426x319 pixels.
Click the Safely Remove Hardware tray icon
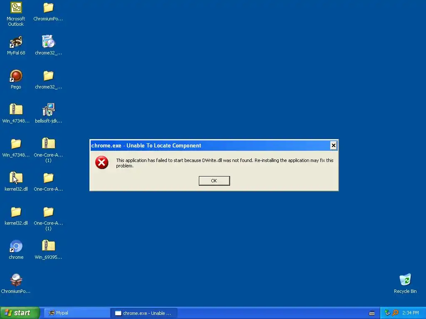coord(387,313)
